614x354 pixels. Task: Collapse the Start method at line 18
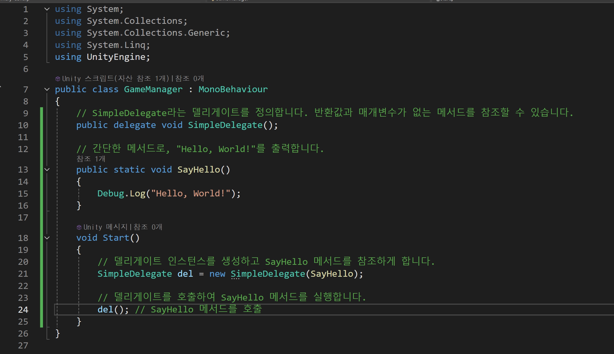47,238
